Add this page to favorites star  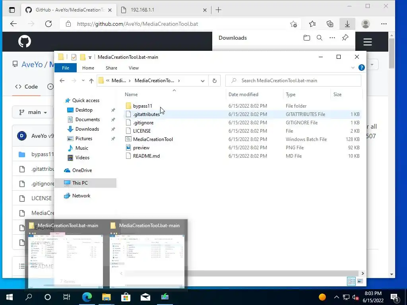(293, 24)
